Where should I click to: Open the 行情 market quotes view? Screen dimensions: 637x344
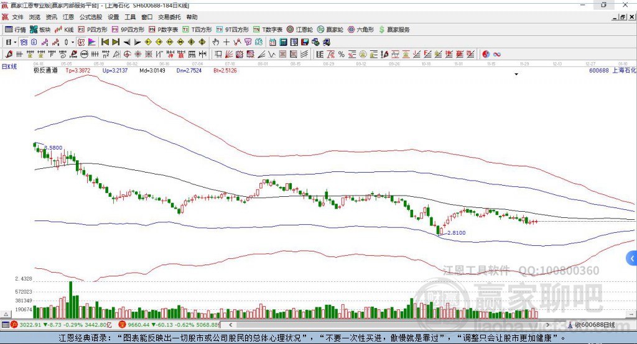pos(15,30)
